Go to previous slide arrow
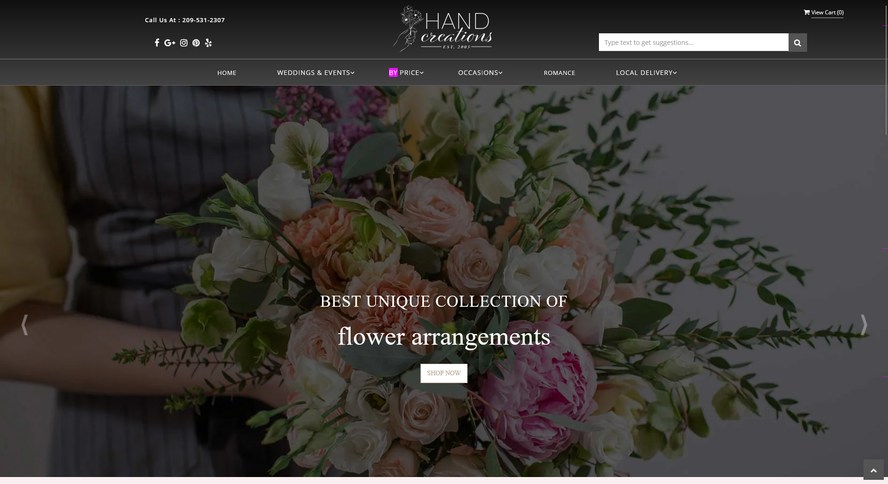 pos(25,325)
